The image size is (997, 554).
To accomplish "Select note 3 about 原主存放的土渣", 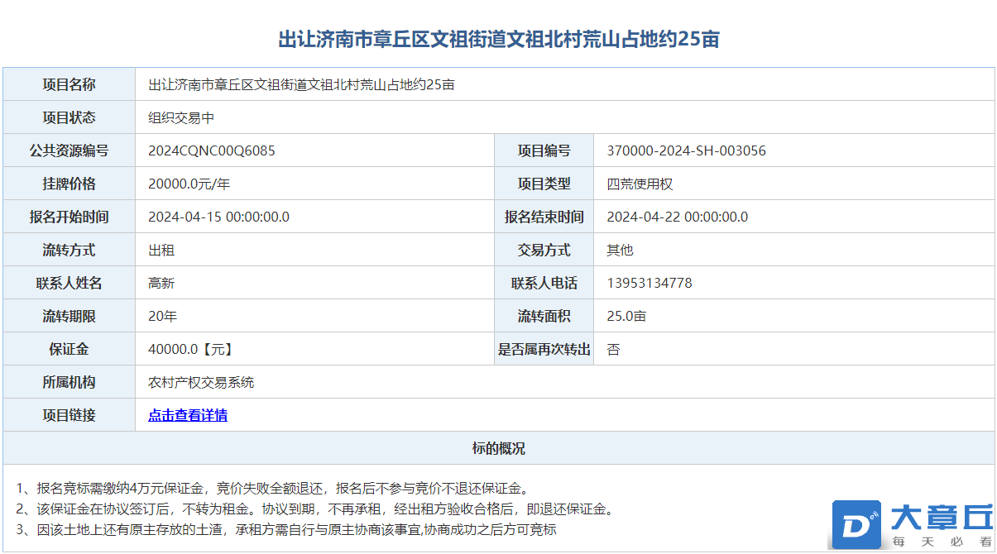I will (x=286, y=529).
